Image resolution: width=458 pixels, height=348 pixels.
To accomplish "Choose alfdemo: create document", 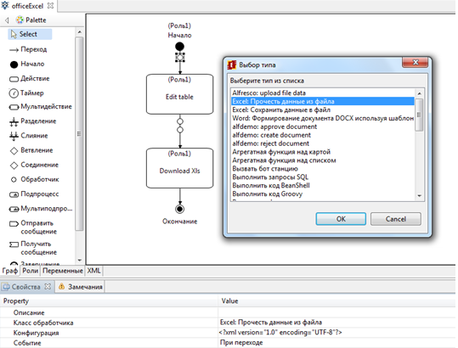I will pyautogui.click(x=323, y=135).
